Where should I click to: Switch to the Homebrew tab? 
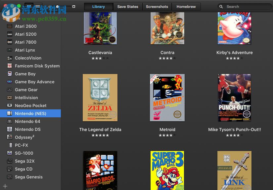click(186, 7)
